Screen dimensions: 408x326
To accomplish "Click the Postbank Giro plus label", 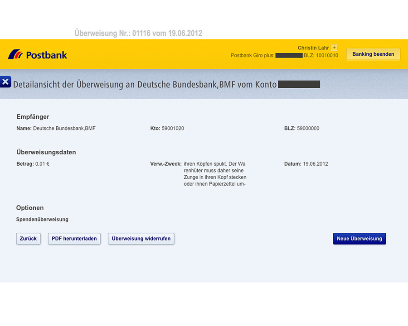I will pyautogui.click(x=253, y=55).
